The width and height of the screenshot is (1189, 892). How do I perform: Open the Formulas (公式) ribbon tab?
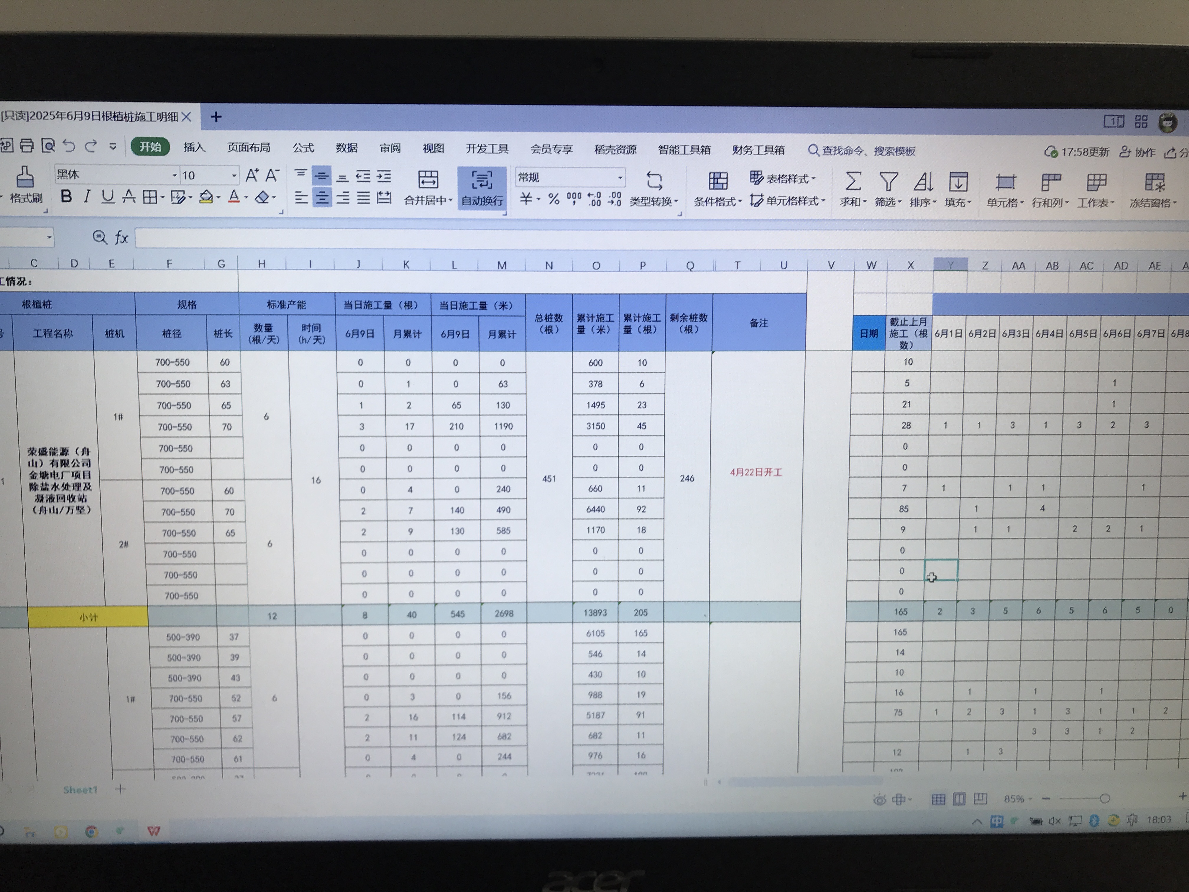[x=303, y=148]
